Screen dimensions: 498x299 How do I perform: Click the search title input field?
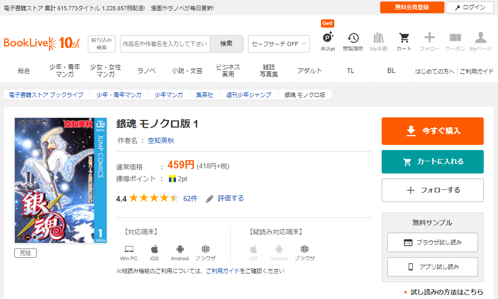(x=165, y=44)
